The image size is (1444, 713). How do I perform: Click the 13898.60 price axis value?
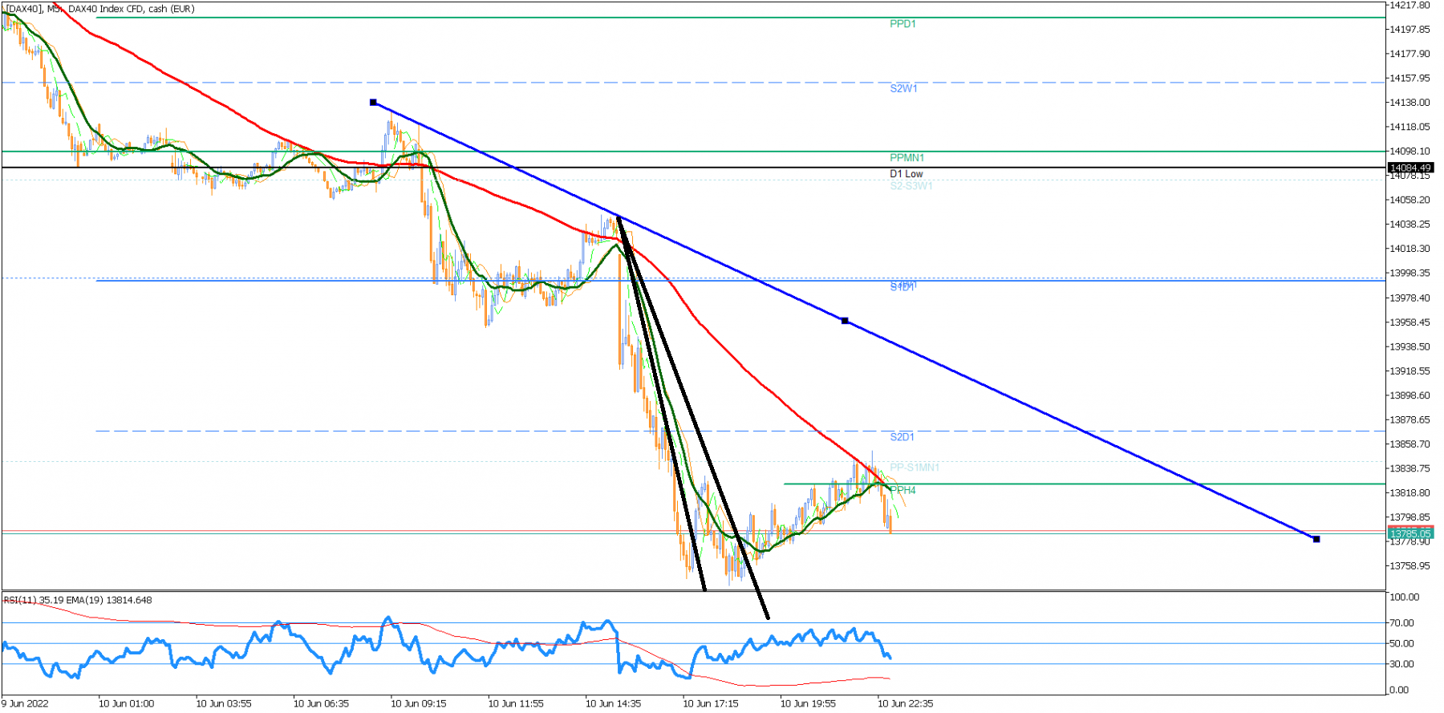(1410, 395)
